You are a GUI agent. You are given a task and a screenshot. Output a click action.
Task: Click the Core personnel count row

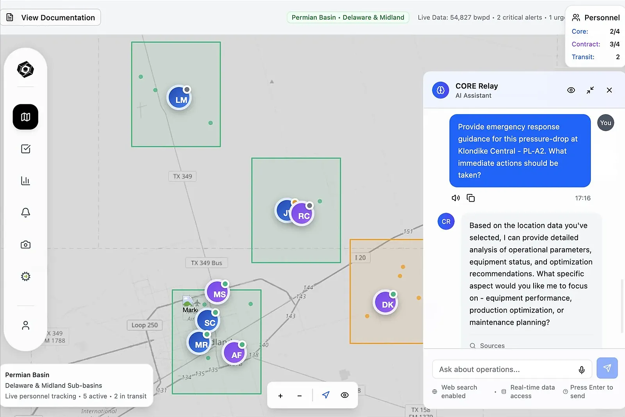pos(596,32)
